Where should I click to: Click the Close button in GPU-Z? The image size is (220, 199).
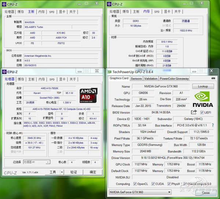[206, 193]
